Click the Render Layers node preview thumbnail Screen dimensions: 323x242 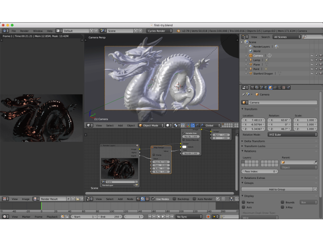tap(120, 168)
